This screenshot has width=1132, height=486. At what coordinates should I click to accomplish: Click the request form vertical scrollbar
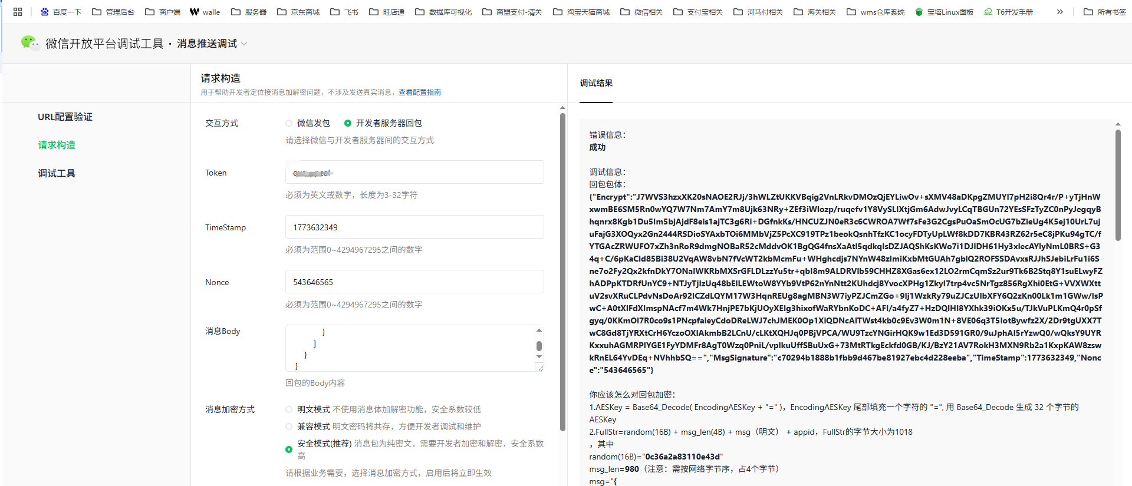click(x=562, y=271)
